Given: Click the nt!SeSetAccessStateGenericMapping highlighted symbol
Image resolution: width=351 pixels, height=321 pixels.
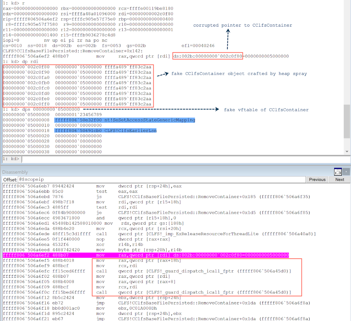Looking at the screenshot, I should [125, 120].
